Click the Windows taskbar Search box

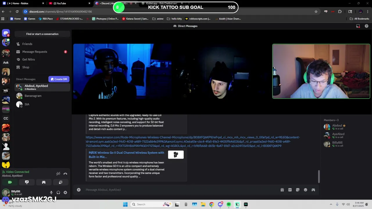click(x=151, y=204)
